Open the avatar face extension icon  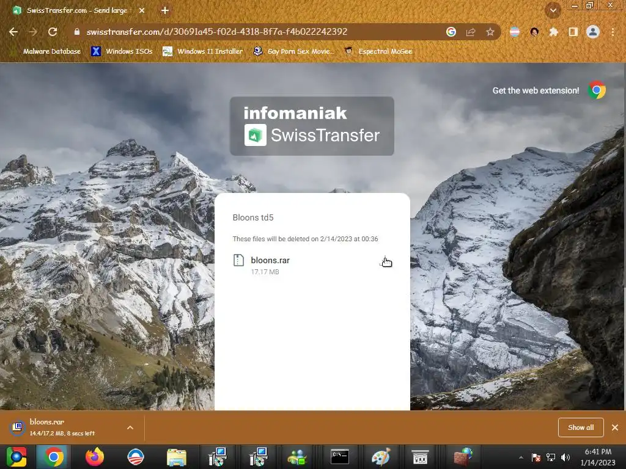point(534,32)
